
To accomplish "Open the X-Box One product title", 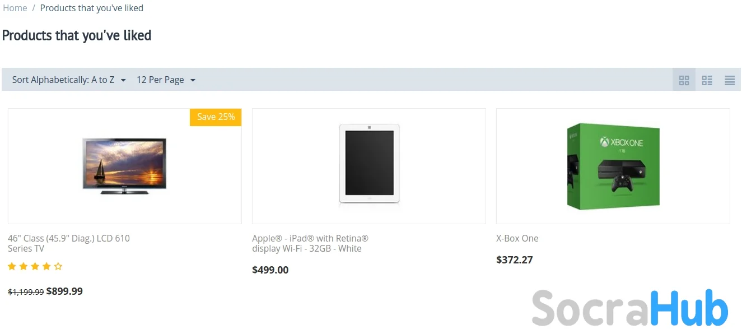I will click(517, 238).
